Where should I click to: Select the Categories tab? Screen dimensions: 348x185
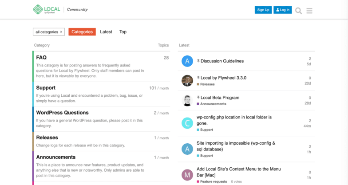coord(82,32)
